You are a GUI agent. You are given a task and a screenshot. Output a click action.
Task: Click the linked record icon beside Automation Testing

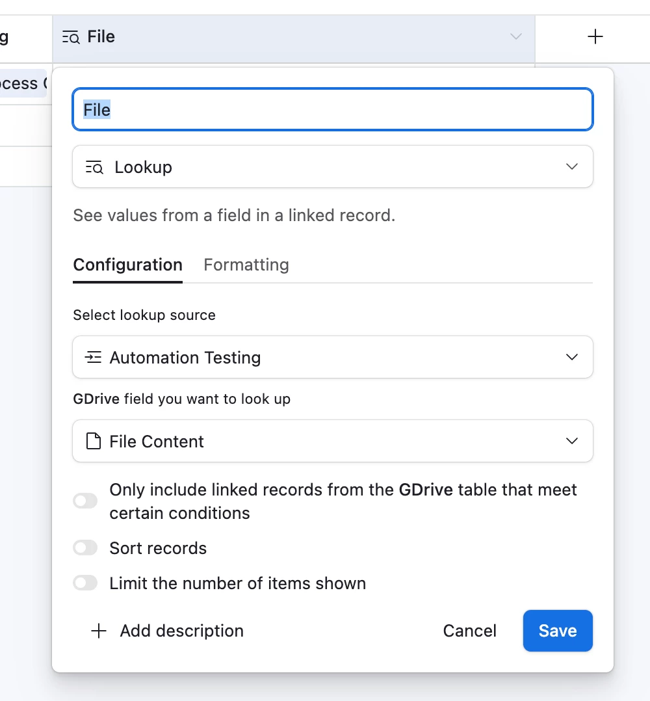(94, 358)
